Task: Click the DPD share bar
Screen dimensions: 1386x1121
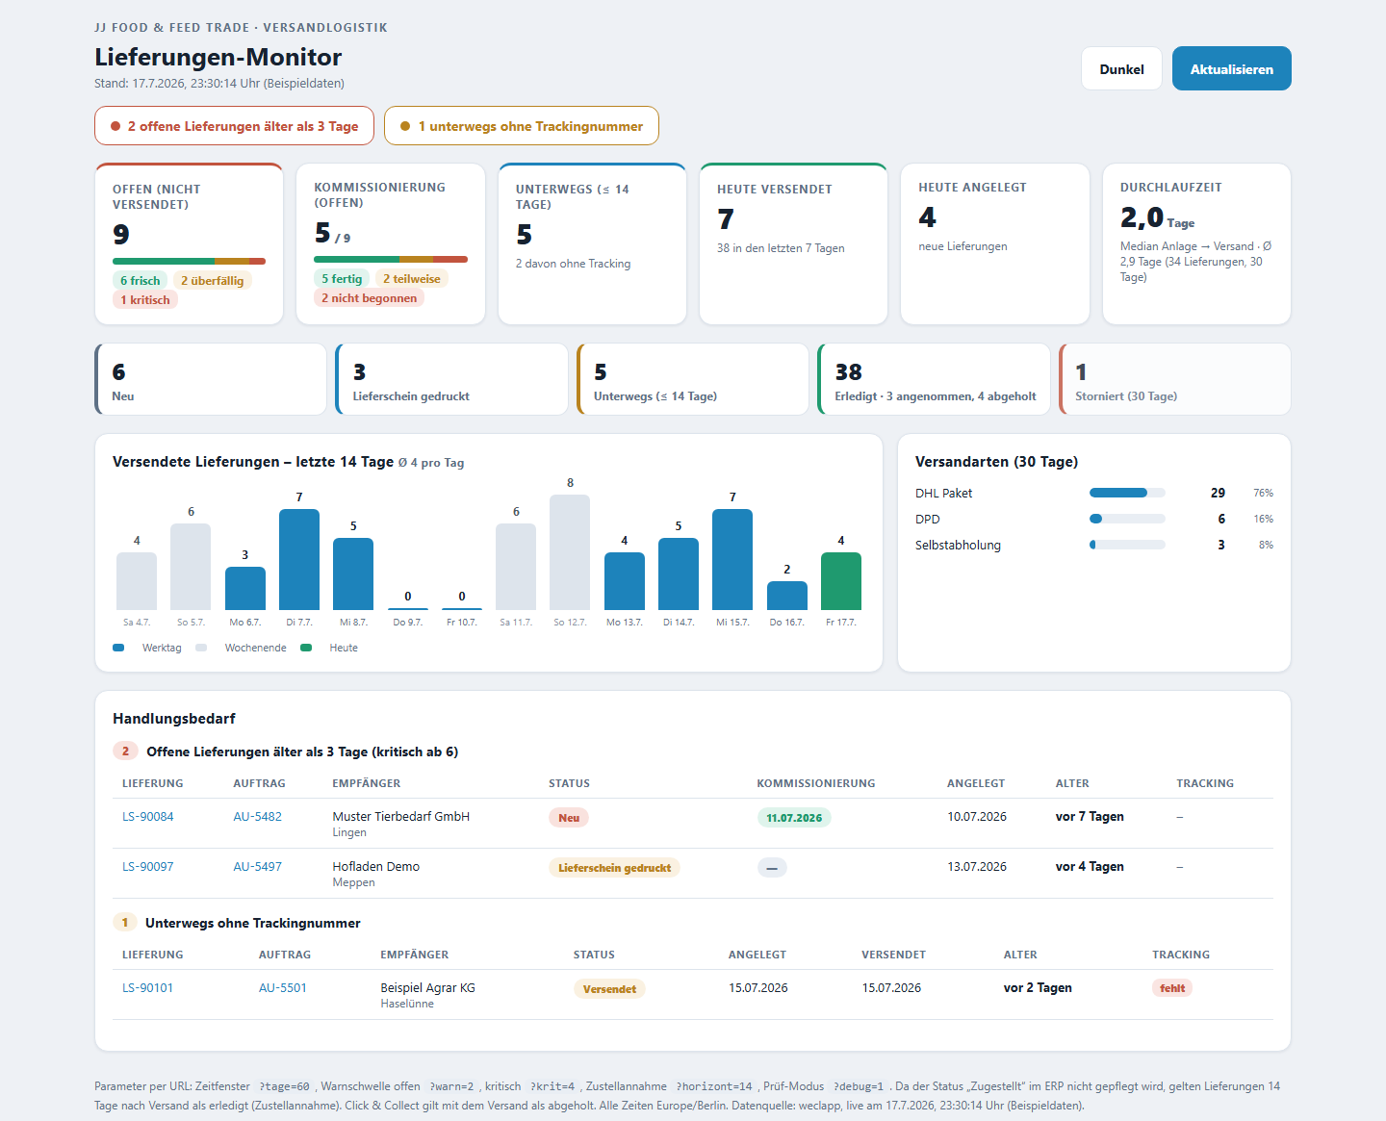Action: click(1127, 519)
